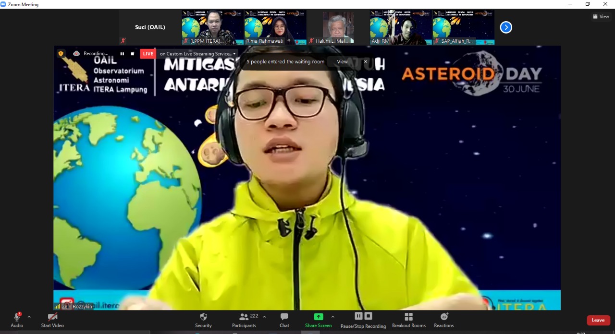Open the View layout menu

pyautogui.click(x=601, y=16)
